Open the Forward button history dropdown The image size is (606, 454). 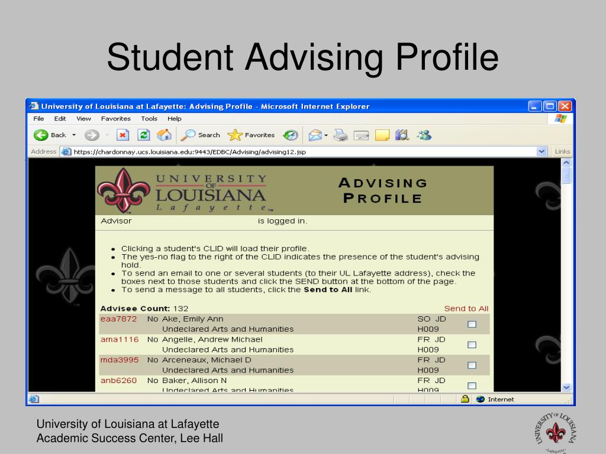coord(107,135)
